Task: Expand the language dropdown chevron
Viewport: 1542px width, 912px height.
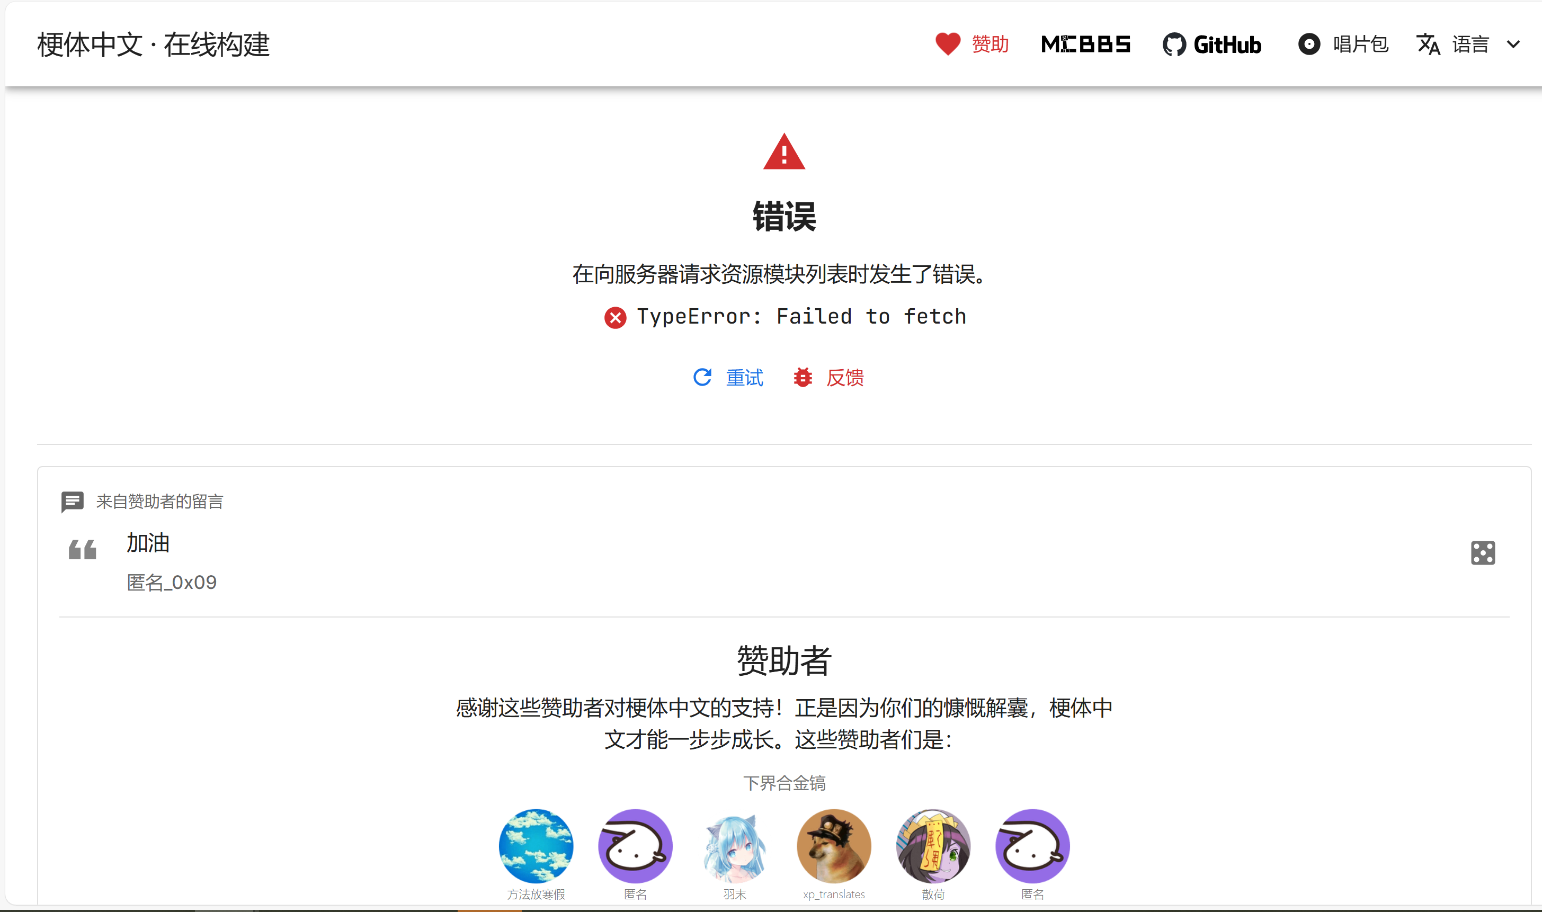Action: [x=1513, y=44]
